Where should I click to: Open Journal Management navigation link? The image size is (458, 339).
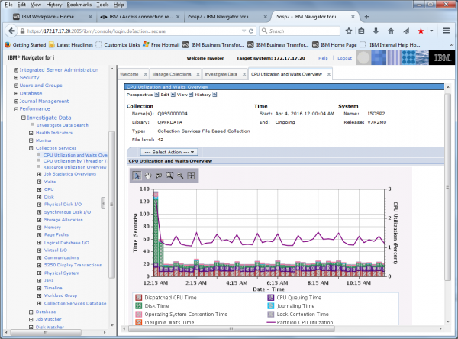click(x=44, y=101)
